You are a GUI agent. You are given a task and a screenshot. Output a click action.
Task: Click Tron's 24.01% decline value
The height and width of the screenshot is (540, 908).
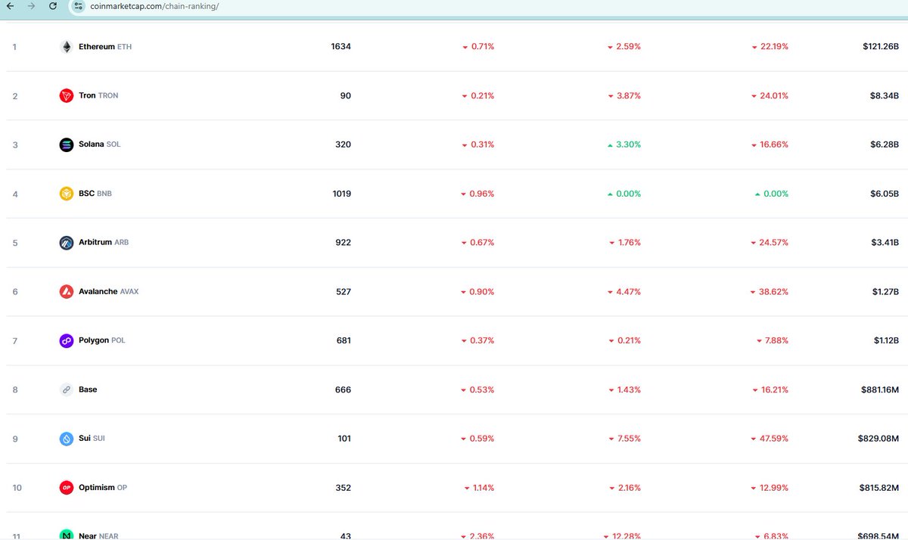click(770, 96)
